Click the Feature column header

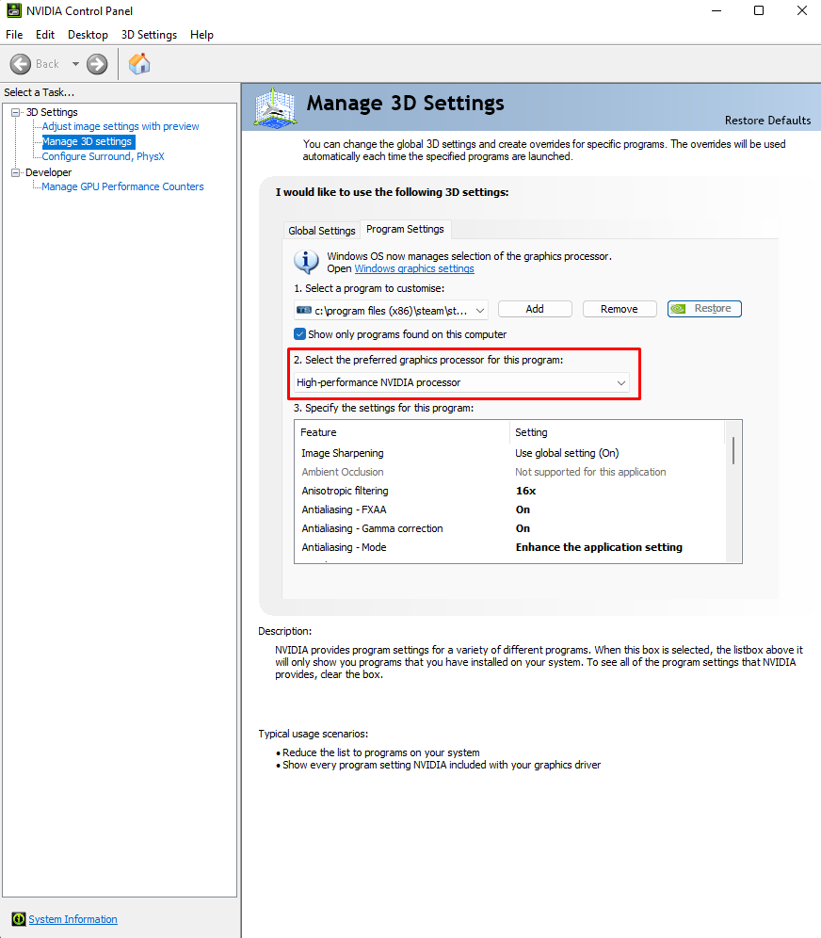(402, 432)
